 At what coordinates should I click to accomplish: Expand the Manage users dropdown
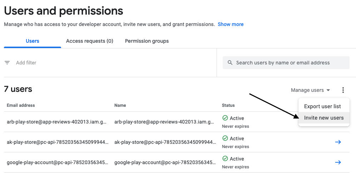click(310, 90)
